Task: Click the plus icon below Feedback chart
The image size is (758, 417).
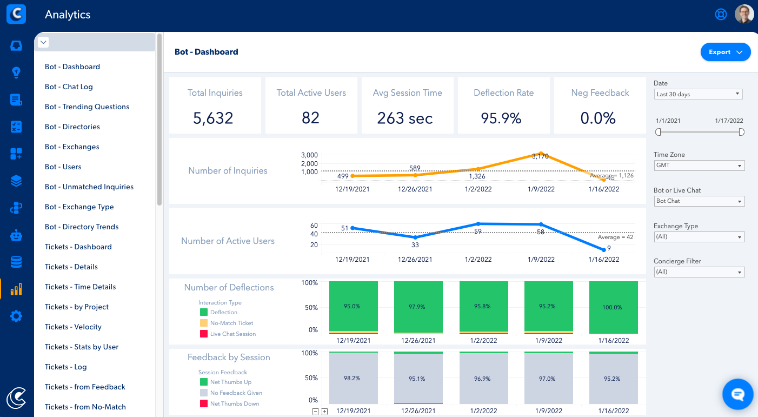Action: pos(324,412)
